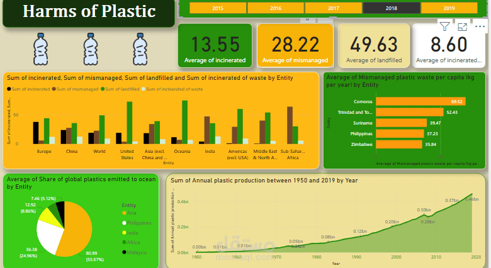
Task: Click the Sum of Annual plastic production chart title
Action: coord(264,181)
